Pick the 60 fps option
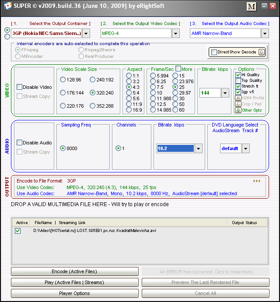This screenshot has width=280, height=302. 175,110
